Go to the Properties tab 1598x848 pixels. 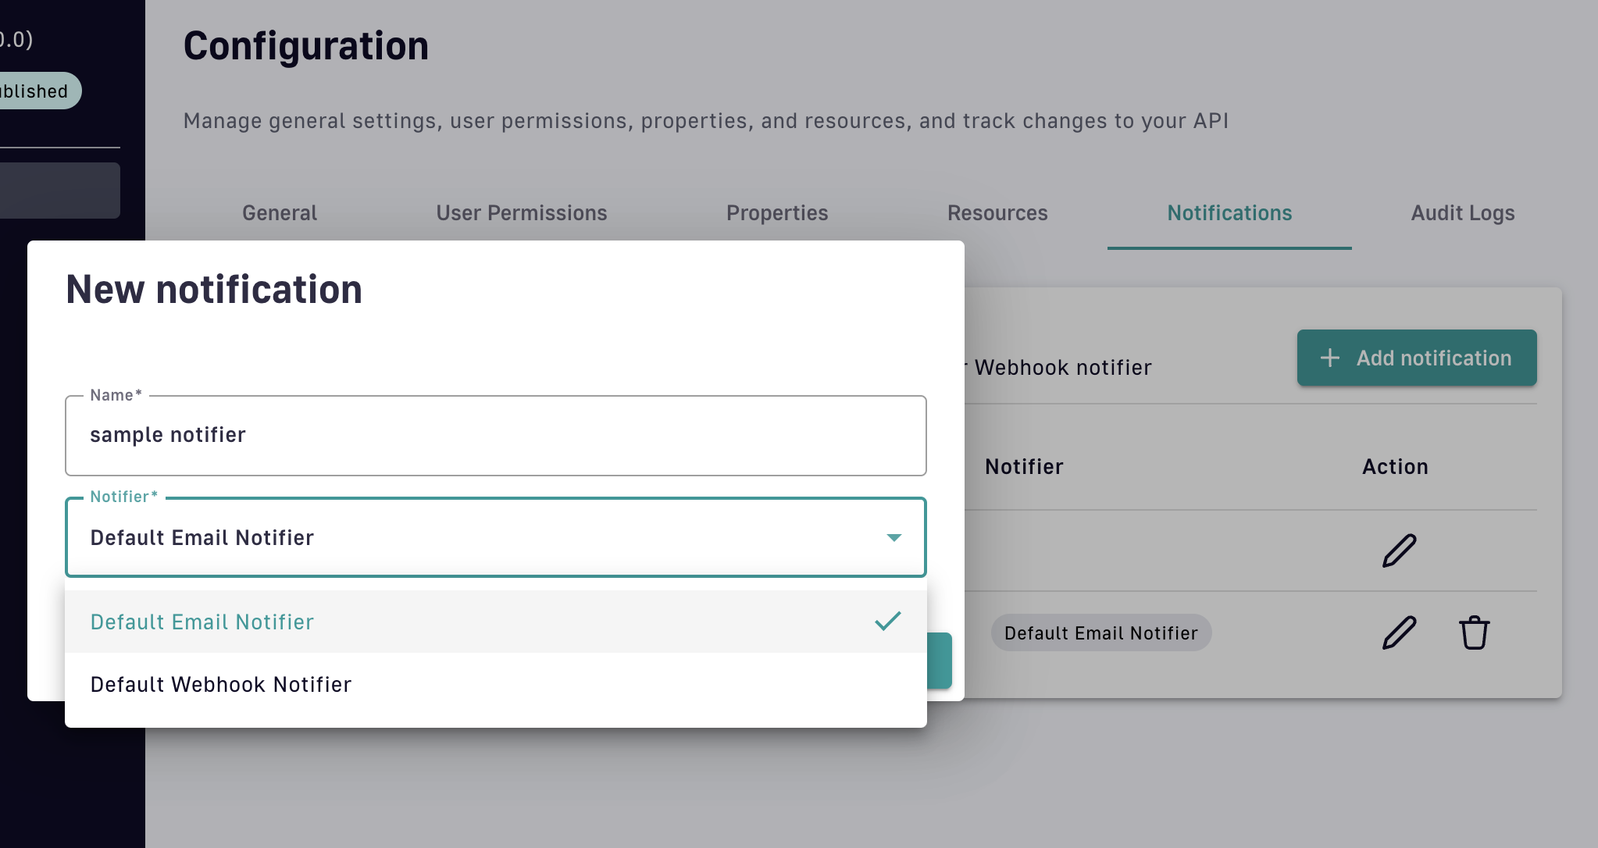click(x=777, y=213)
